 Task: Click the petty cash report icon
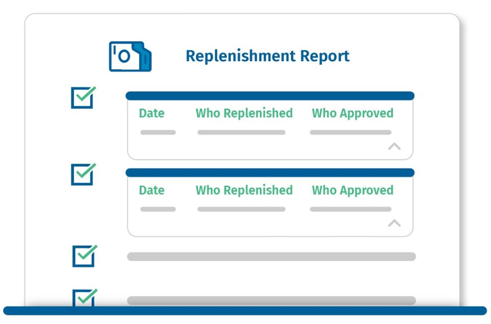click(x=130, y=56)
